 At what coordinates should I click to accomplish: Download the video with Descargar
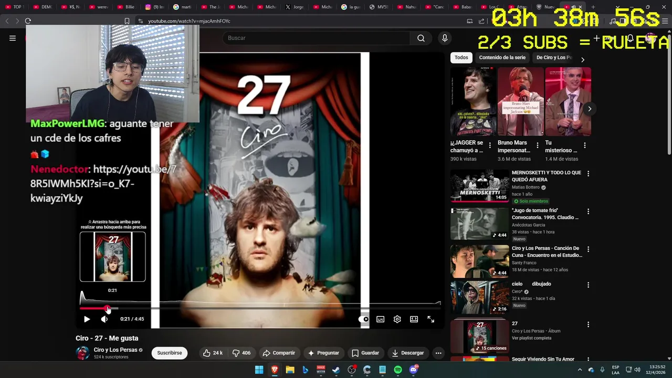click(408, 353)
